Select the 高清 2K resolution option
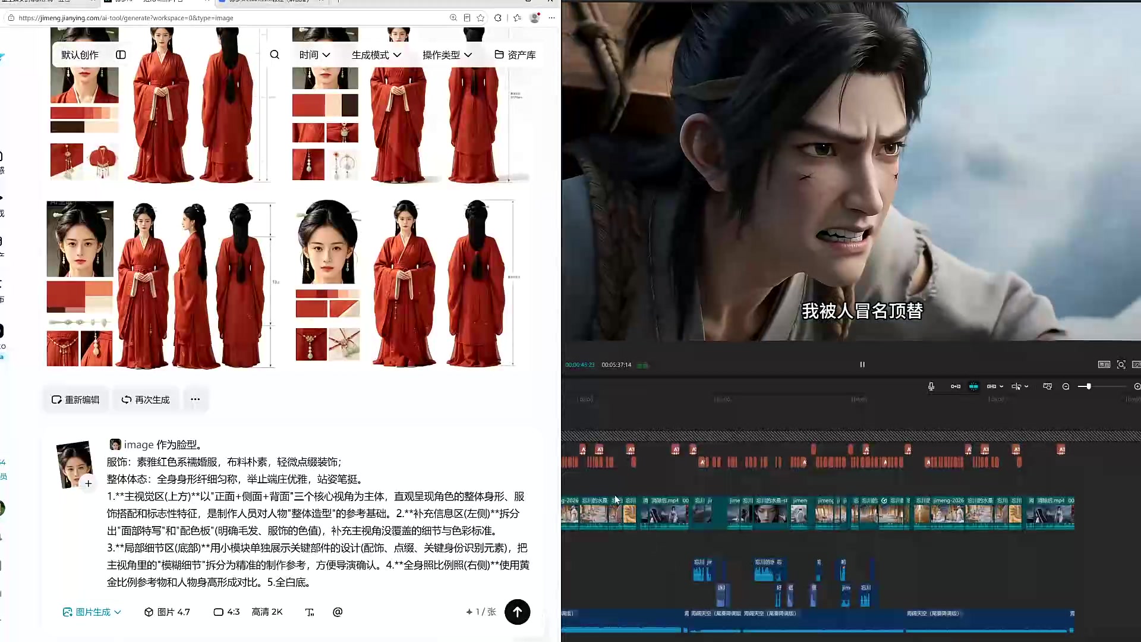The height and width of the screenshot is (642, 1141). pyautogui.click(x=267, y=612)
